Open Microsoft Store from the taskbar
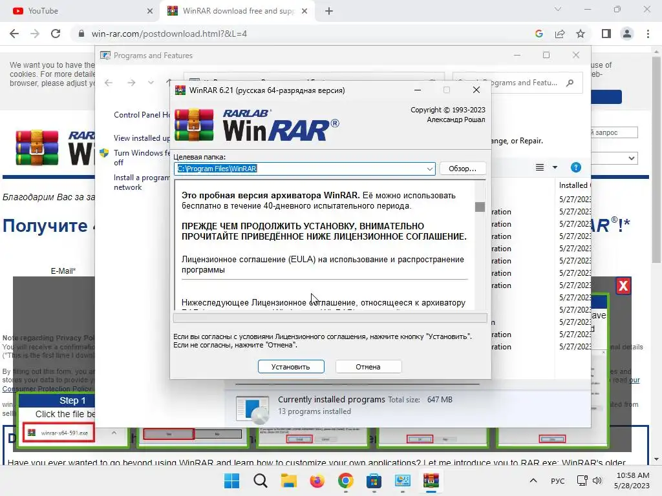The image size is (662, 496). (x=374, y=480)
